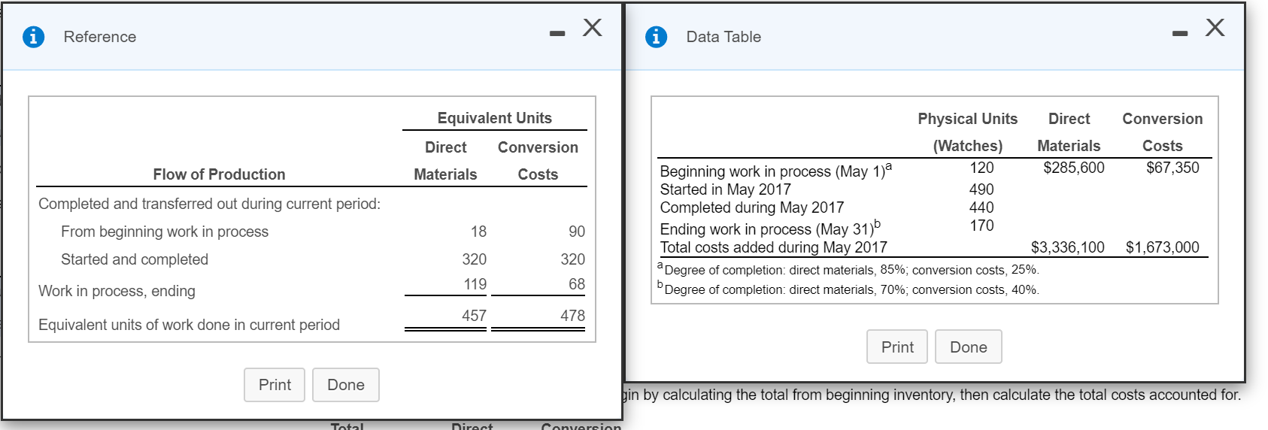
Task: Select physical units value 490
Action: [x=981, y=189]
